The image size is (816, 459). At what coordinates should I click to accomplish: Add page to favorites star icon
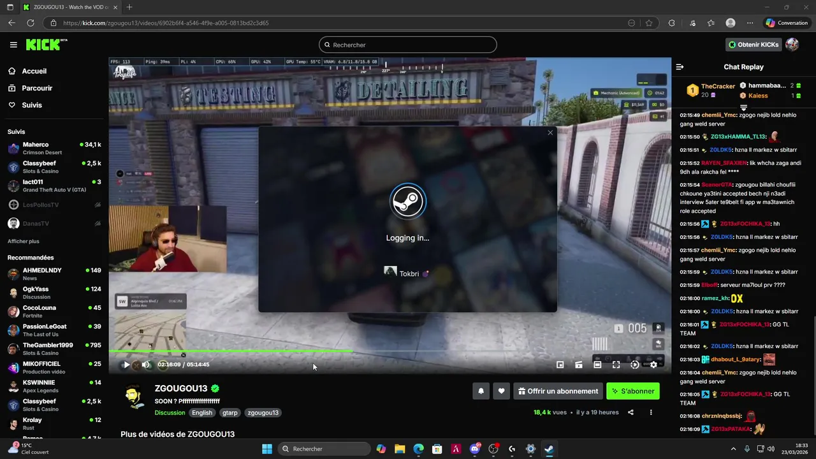click(649, 23)
